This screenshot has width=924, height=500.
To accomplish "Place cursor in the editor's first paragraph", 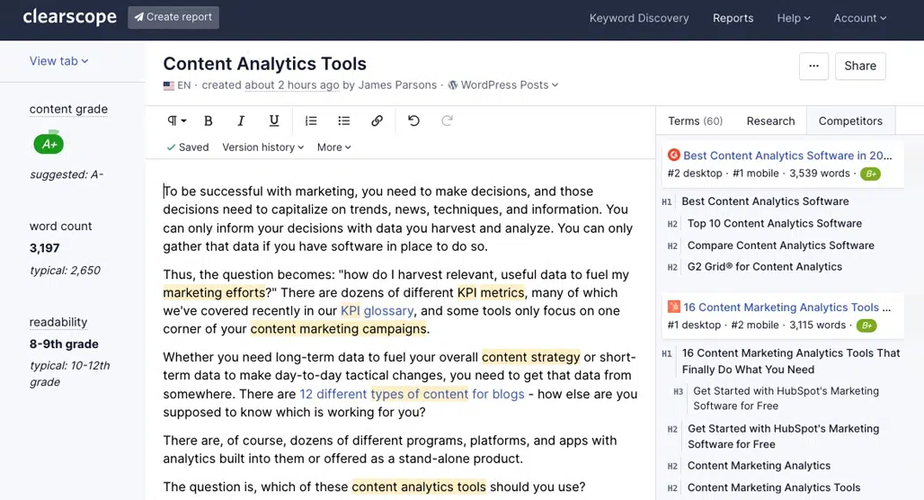I will click(x=398, y=219).
